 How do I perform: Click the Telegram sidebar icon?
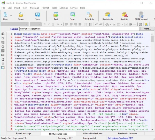click(x=3, y=47)
